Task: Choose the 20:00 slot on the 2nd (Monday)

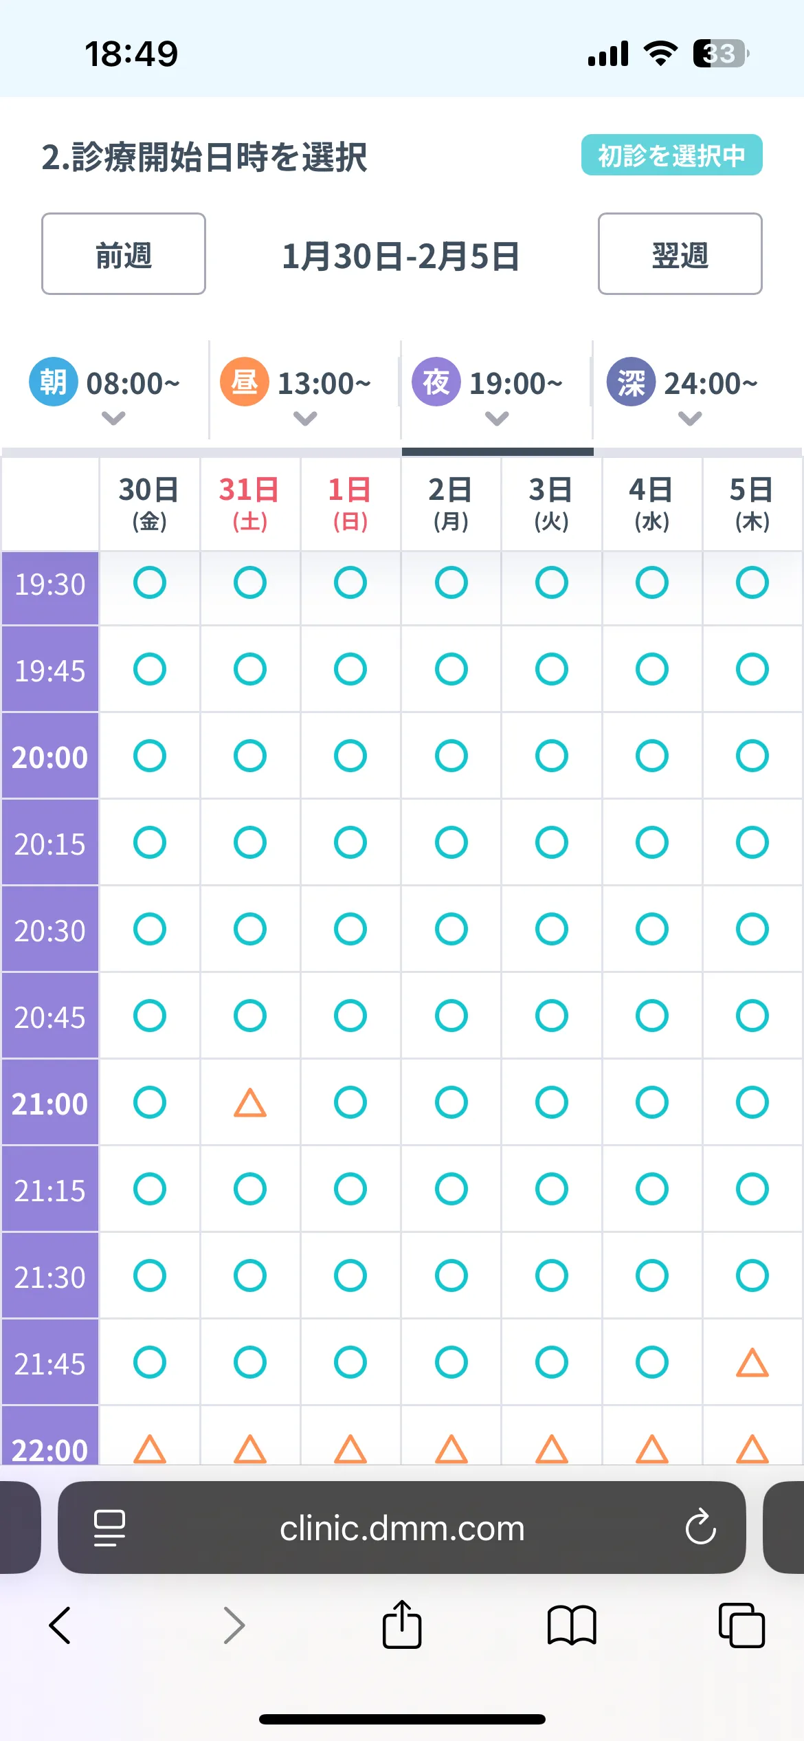Action: click(451, 756)
